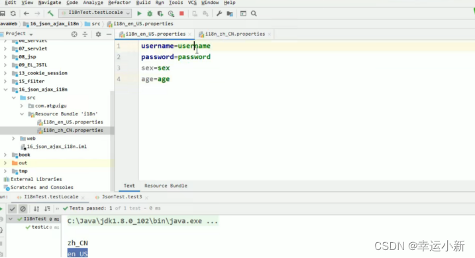This screenshot has height=258, width=475.
Task: Collapse the 16_json_ajax_i18n module
Action: [5, 90]
